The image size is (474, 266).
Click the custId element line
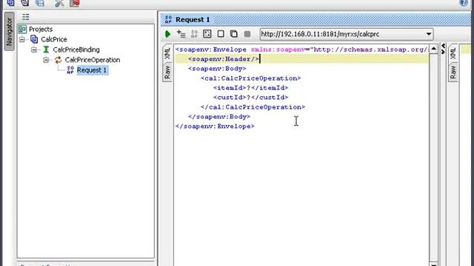pyautogui.click(x=250, y=98)
